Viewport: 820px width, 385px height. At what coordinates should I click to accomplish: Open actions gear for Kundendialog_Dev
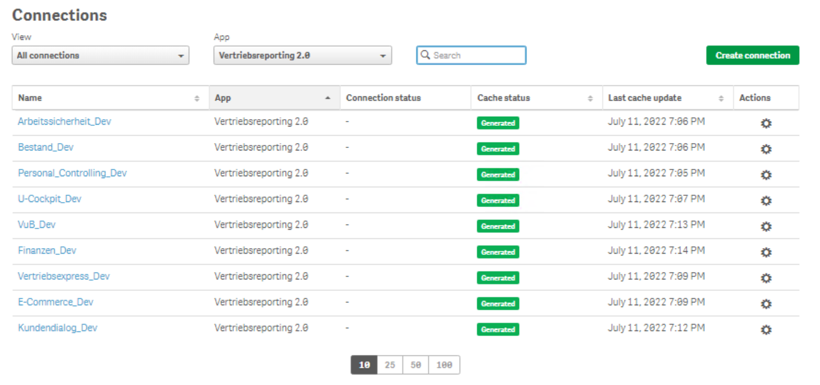(x=766, y=330)
